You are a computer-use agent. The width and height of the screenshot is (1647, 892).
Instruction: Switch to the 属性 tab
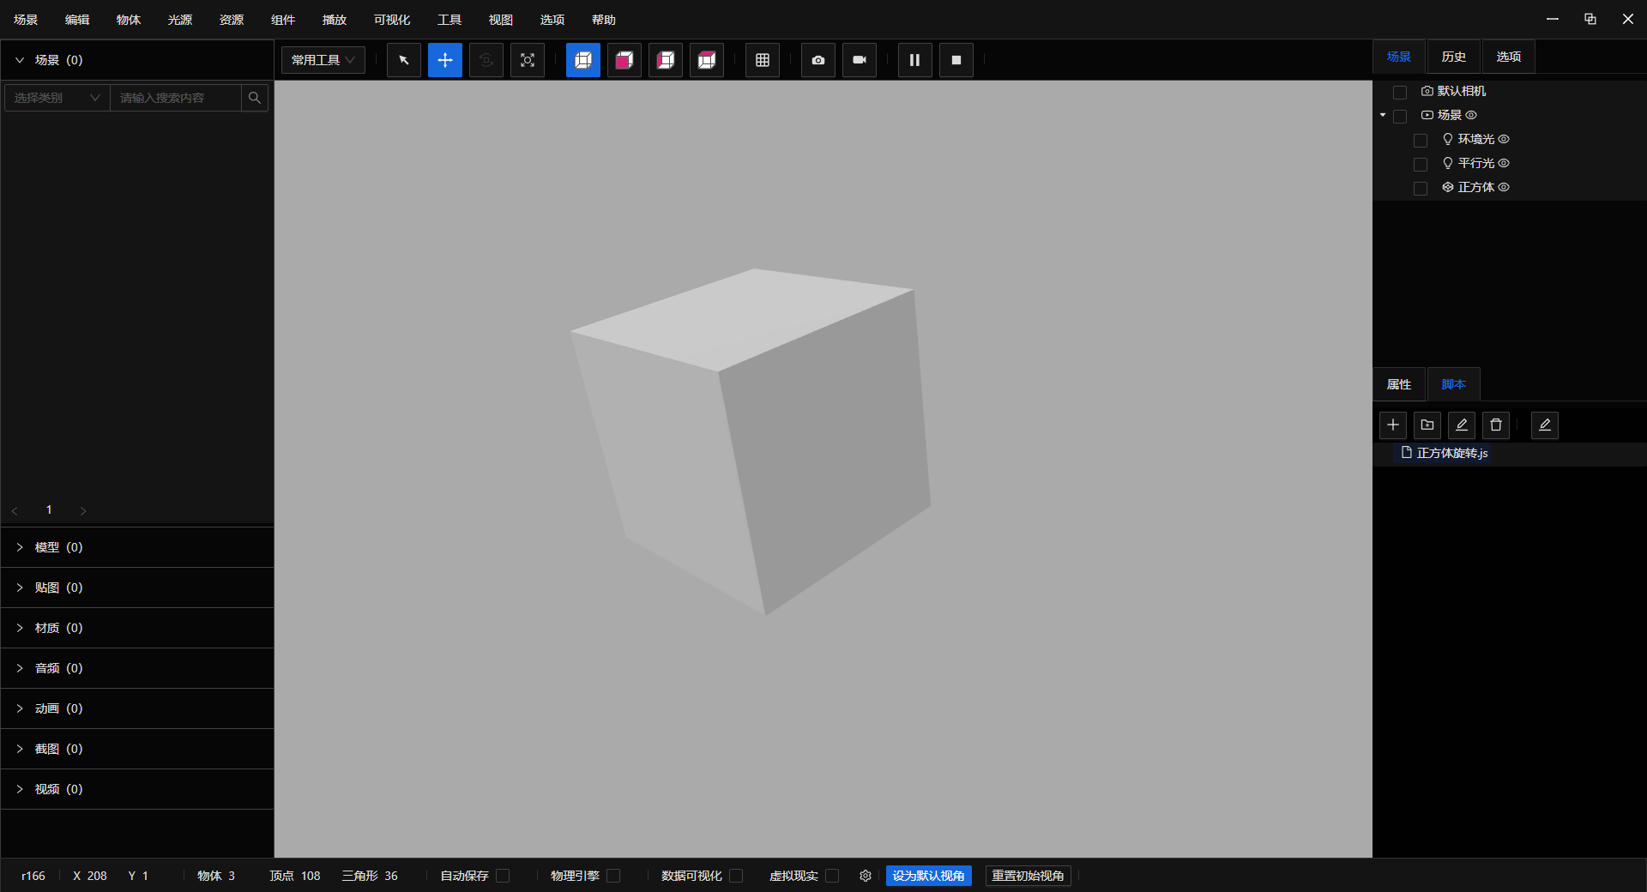pyautogui.click(x=1399, y=384)
